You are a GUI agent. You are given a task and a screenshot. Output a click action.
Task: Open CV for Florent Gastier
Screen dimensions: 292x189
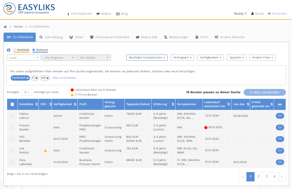tap(280, 128)
